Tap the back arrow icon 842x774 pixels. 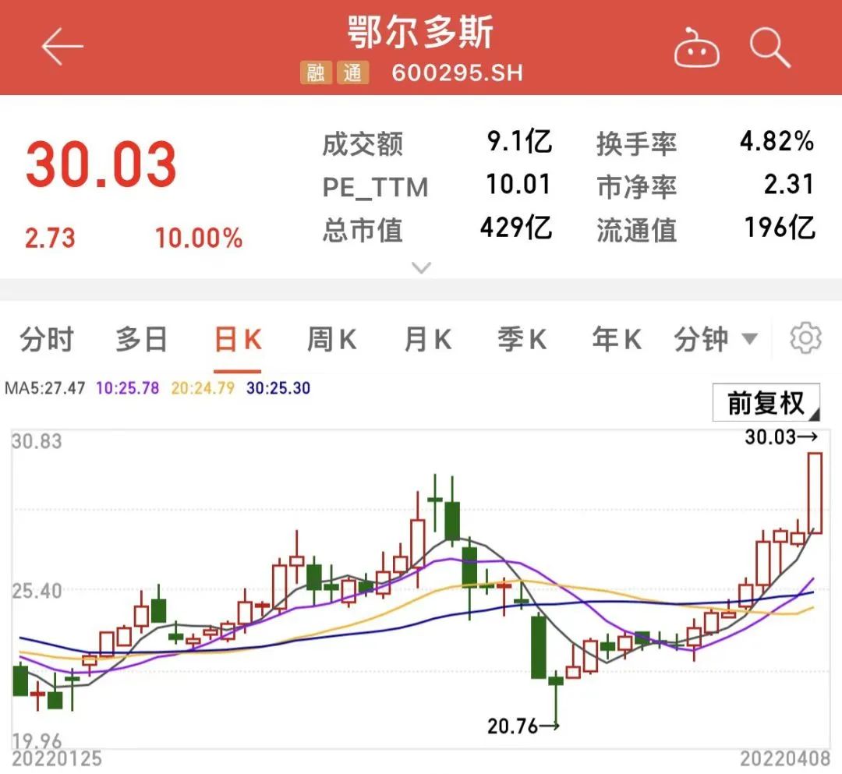point(61,47)
